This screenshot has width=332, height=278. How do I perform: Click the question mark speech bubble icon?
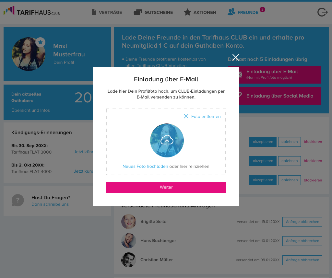[x=18, y=200]
